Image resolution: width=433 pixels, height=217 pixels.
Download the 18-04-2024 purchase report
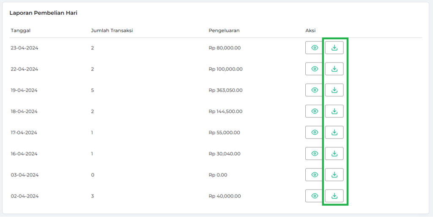(x=334, y=111)
